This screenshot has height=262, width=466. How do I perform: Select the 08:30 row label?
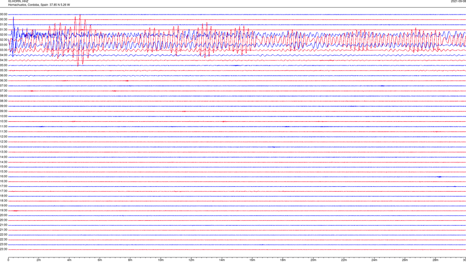(3, 101)
